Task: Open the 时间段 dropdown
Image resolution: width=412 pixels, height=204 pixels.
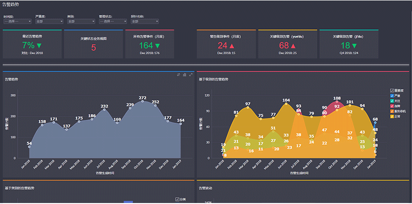Action: (x=17, y=22)
